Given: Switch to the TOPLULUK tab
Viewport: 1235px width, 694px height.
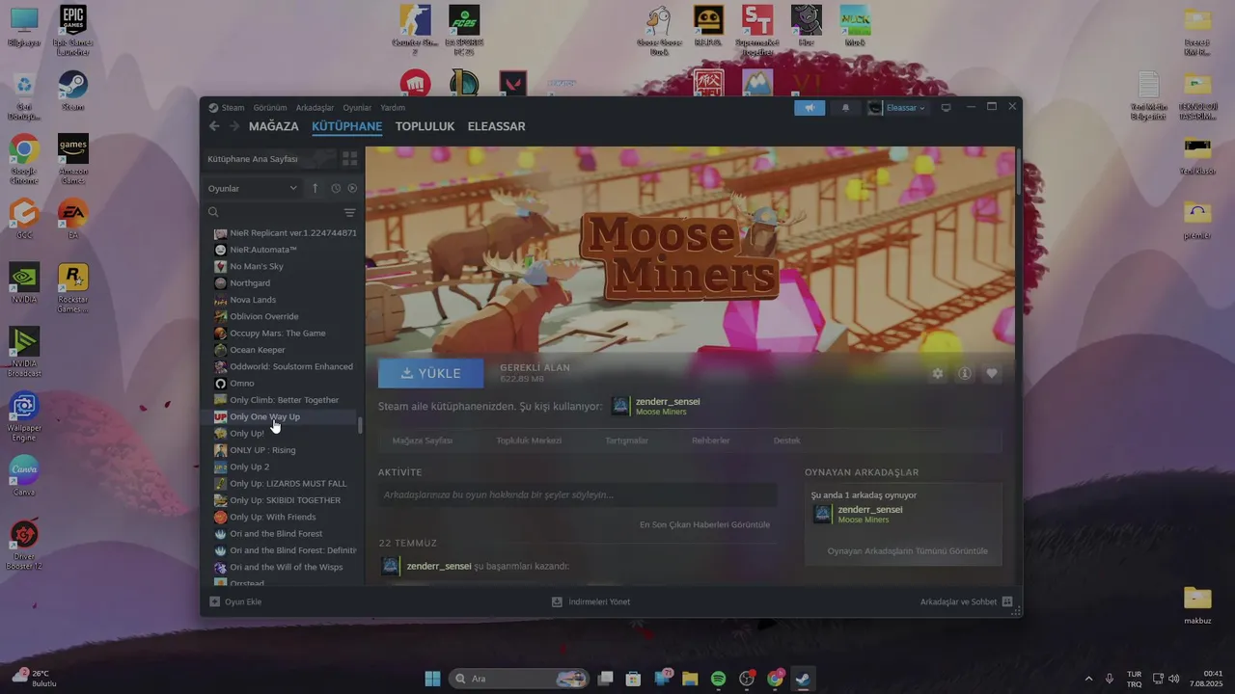Looking at the screenshot, I should click(425, 126).
